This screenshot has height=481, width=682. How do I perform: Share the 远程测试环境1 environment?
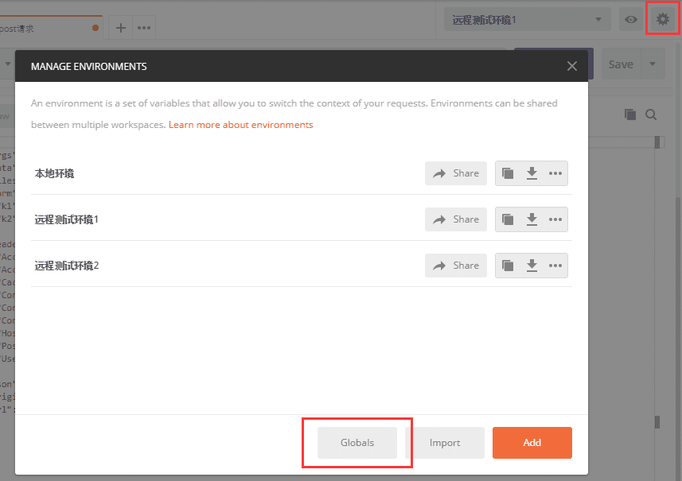point(456,219)
